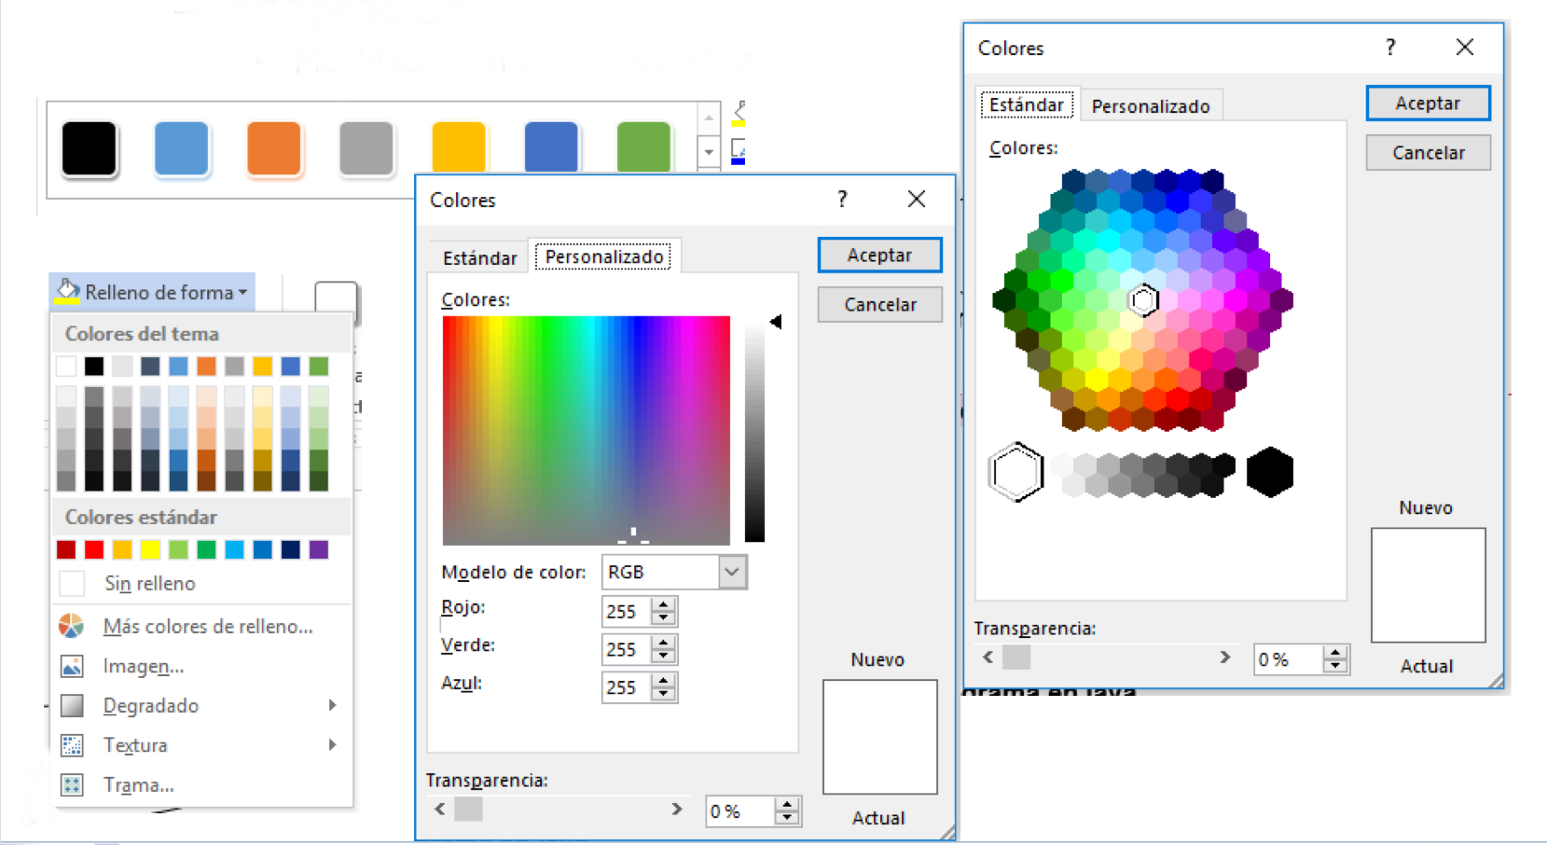Viewport: 1547px width, 845px height.
Task: Increase Rojo value with up spinner
Action: click(x=664, y=604)
